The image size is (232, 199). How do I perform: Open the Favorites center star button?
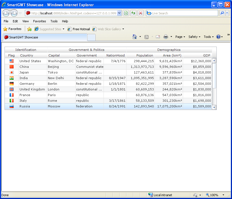12,29
